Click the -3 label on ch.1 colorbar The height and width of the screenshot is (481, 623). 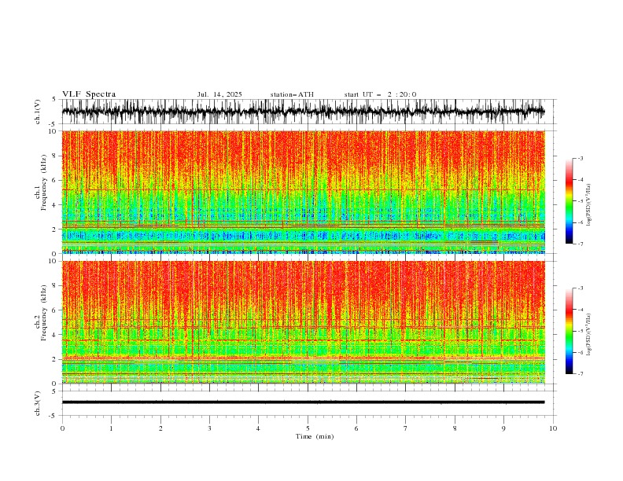[580, 158]
